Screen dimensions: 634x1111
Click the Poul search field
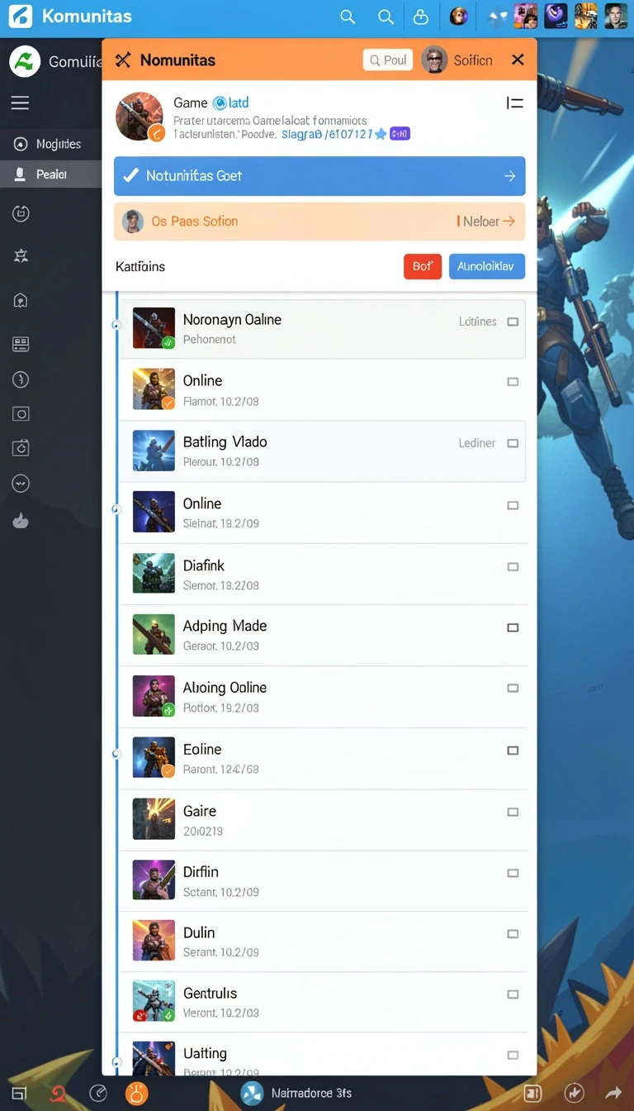[388, 60]
